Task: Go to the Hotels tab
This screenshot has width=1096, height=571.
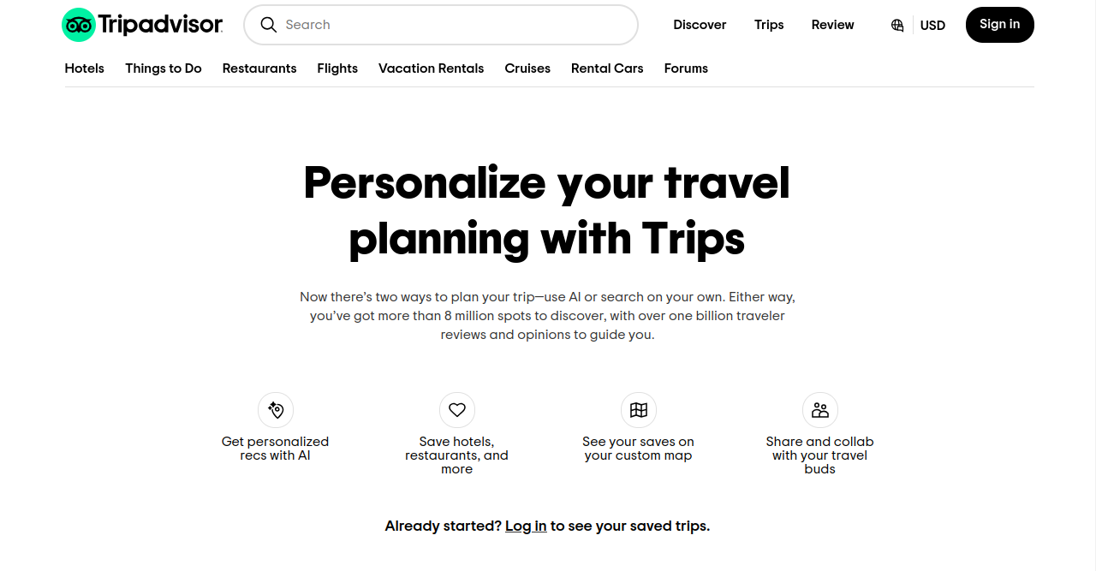Action: [x=85, y=68]
